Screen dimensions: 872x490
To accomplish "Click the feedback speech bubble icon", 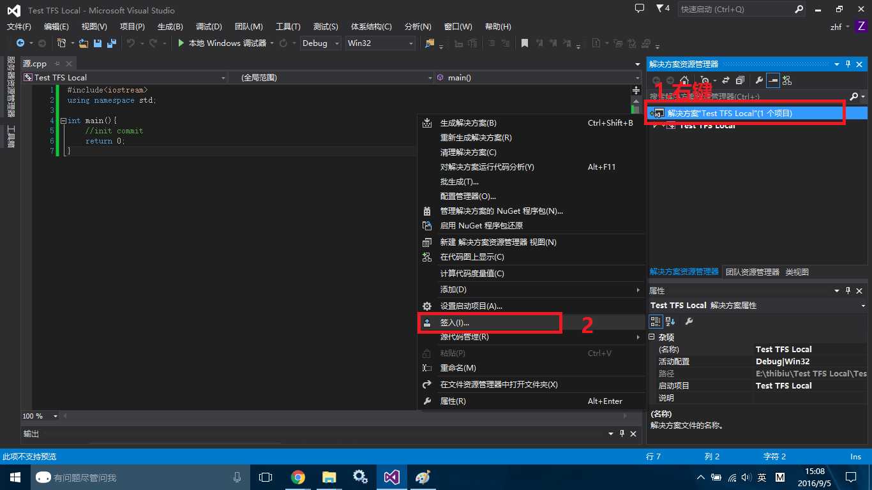I will (x=640, y=9).
